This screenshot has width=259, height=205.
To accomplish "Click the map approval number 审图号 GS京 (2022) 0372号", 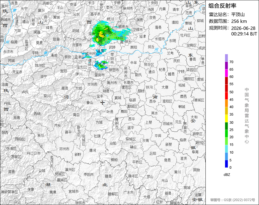I will tap(233, 200).
